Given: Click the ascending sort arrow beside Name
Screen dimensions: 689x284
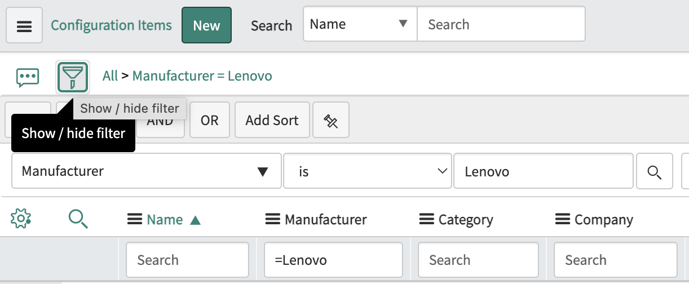Looking at the screenshot, I should coord(195,220).
